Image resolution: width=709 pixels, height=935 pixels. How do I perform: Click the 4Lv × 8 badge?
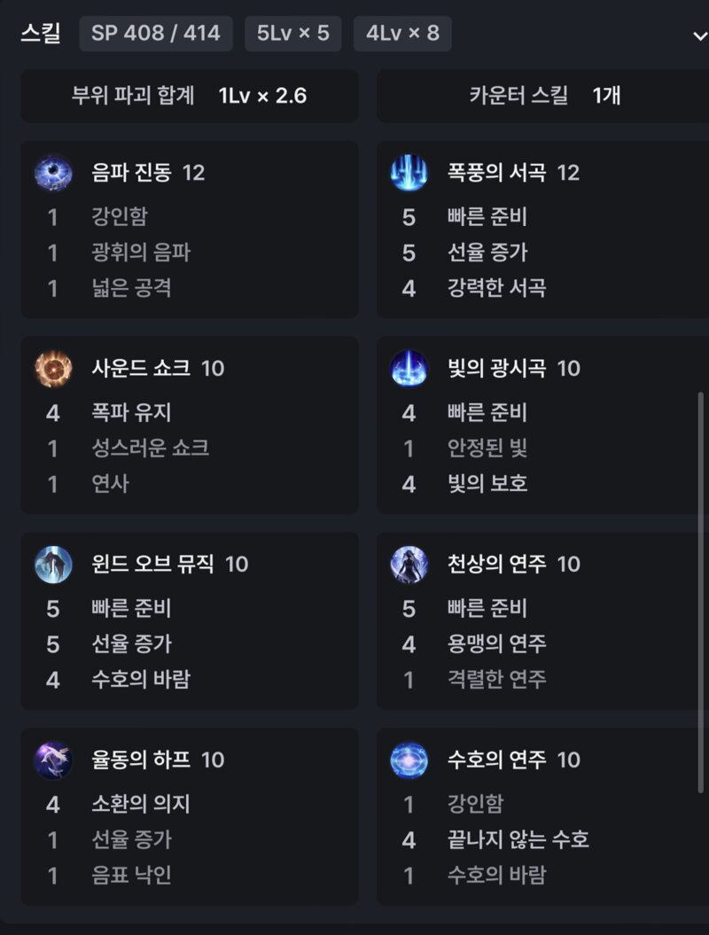402,34
